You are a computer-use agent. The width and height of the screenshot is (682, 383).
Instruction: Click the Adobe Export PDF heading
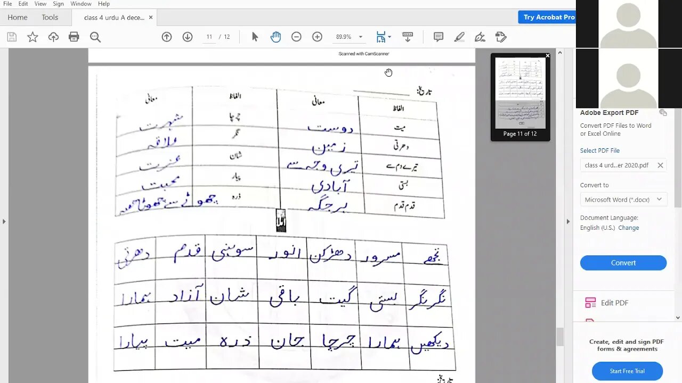click(609, 113)
